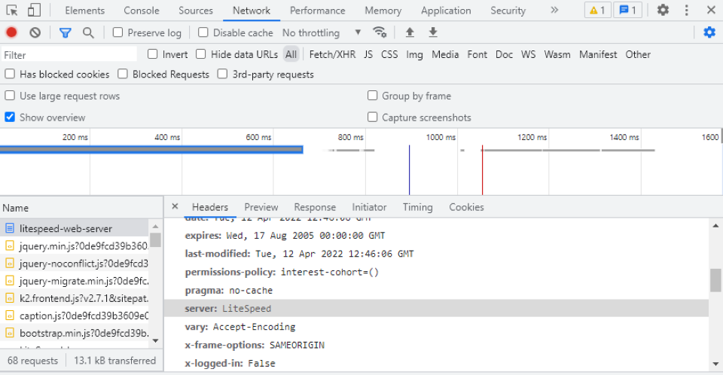Click the export HAR download icon
The width and height of the screenshot is (723, 375).
[433, 32]
